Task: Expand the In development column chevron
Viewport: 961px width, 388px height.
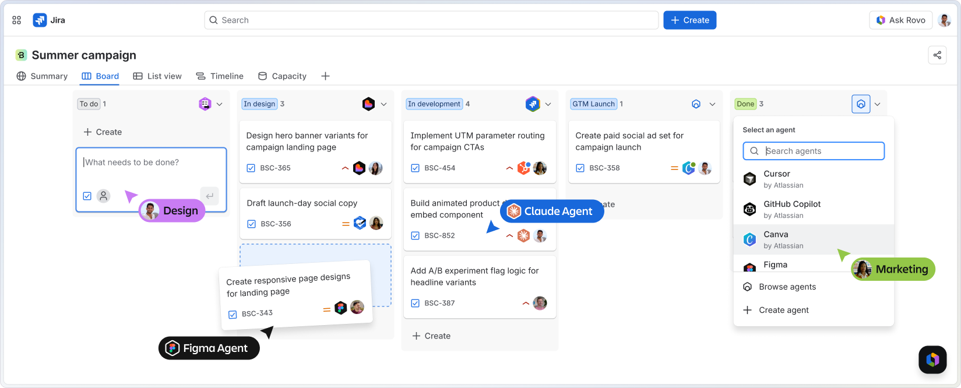Action: pyautogui.click(x=548, y=104)
